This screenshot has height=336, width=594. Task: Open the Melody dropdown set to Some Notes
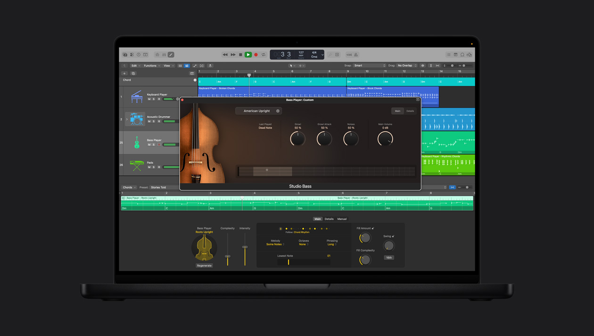(x=274, y=244)
